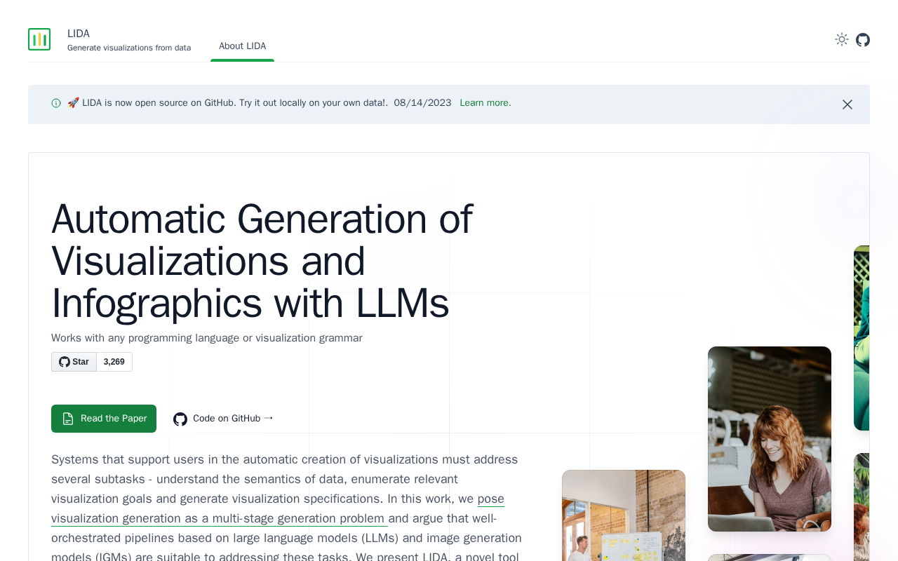Dismiss the announcement banner with the X
Screen dimensions: 898x561
pos(847,104)
